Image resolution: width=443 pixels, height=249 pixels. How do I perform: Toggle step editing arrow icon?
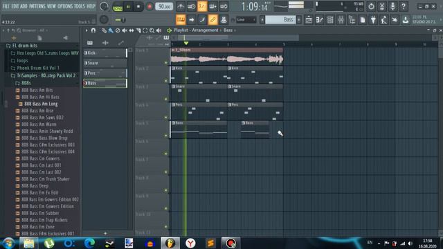point(191,20)
